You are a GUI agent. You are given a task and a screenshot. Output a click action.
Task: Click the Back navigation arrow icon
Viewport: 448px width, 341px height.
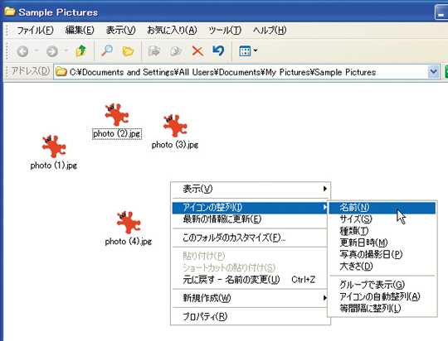[22, 51]
